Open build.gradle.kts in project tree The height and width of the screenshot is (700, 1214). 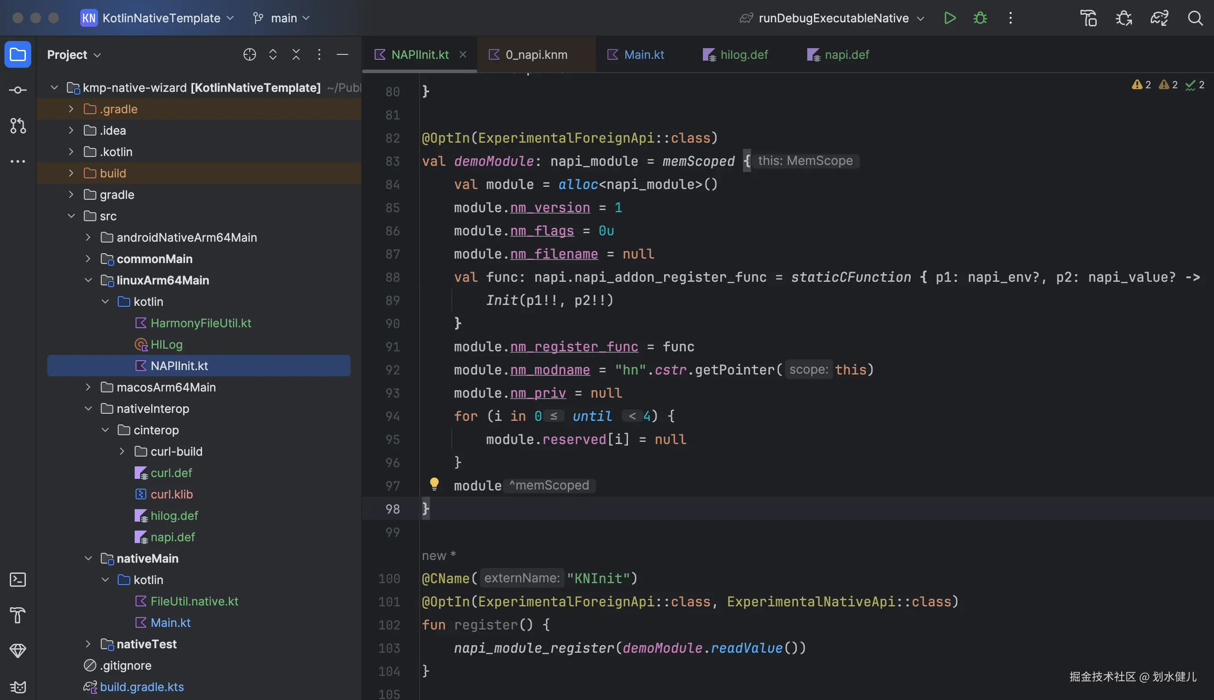coord(141,687)
